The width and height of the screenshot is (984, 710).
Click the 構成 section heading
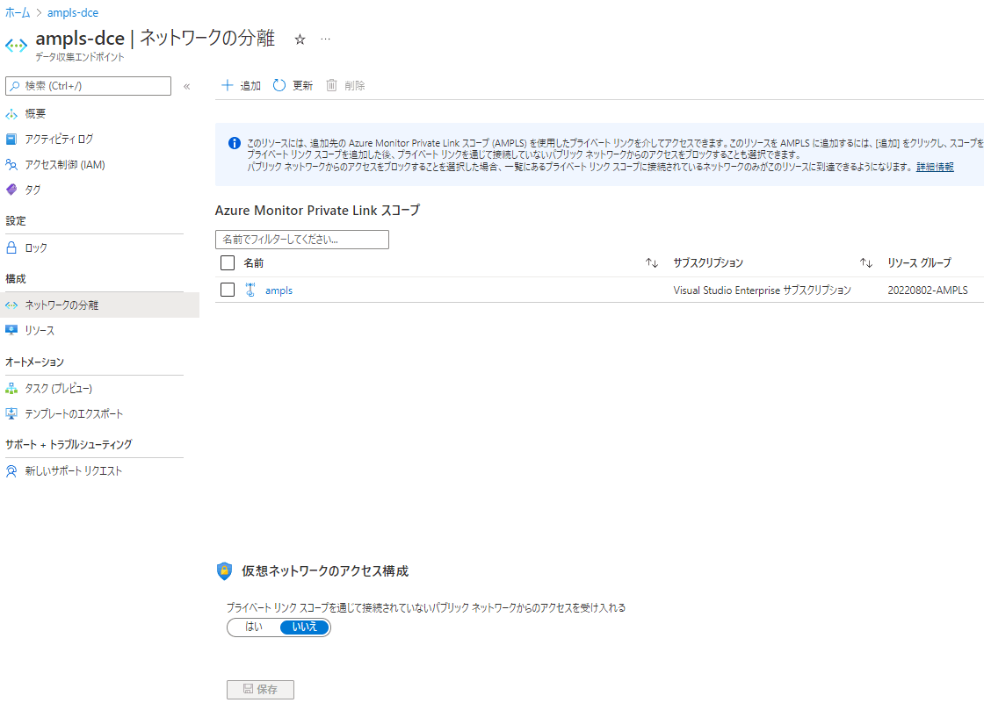(16, 279)
